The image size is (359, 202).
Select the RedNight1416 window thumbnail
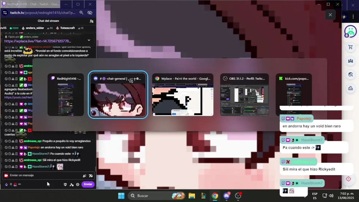coord(65,95)
